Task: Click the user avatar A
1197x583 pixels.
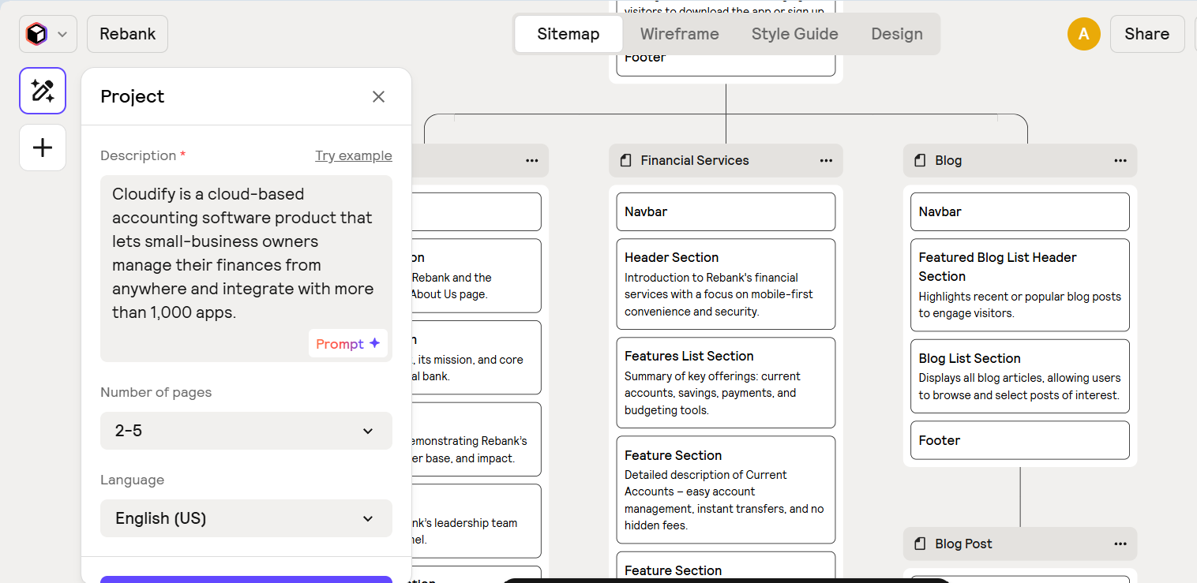Action: (1083, 34)
